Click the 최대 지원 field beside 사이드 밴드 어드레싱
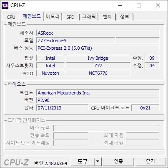 (143, 143)
